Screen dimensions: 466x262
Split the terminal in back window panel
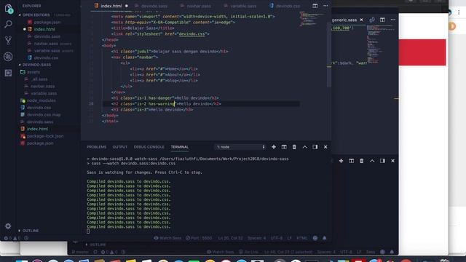[351, 161]
